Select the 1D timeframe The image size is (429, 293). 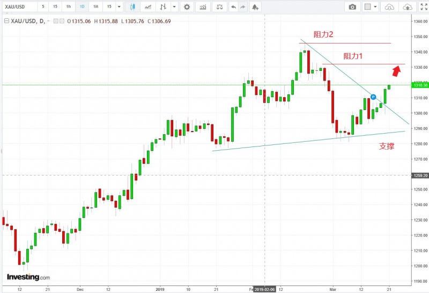(x=82, y=7)
